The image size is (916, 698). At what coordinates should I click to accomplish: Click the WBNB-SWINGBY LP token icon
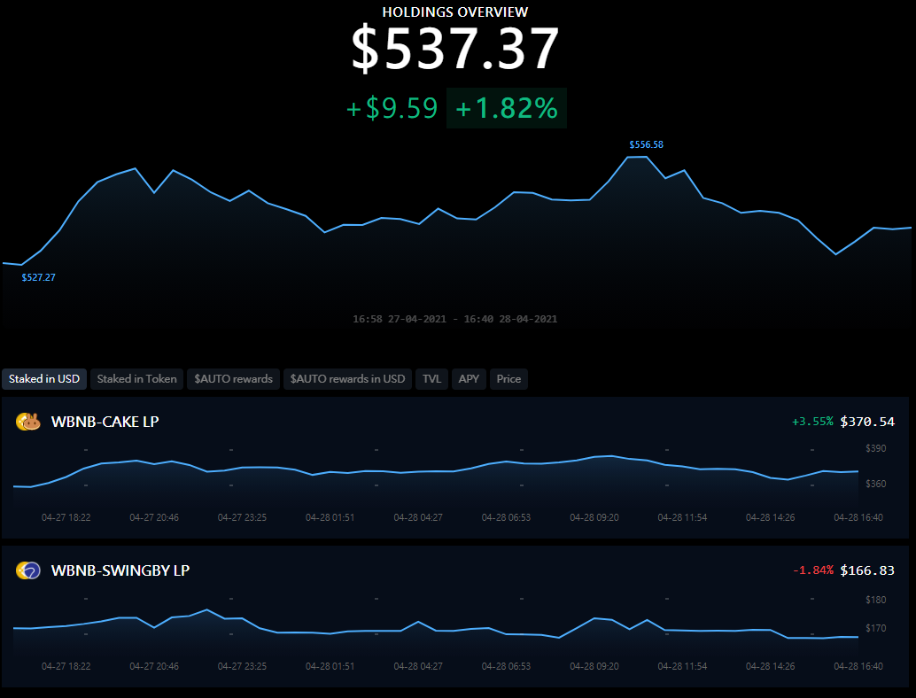point(28,570)
